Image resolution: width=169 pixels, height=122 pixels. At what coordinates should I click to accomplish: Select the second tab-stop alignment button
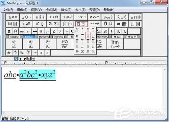pos(20,59)
